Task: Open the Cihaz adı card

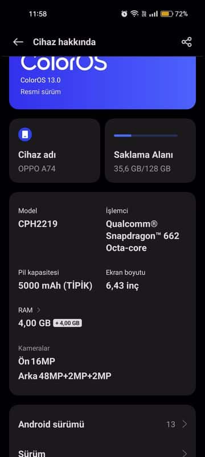Action: click(55, 150)
